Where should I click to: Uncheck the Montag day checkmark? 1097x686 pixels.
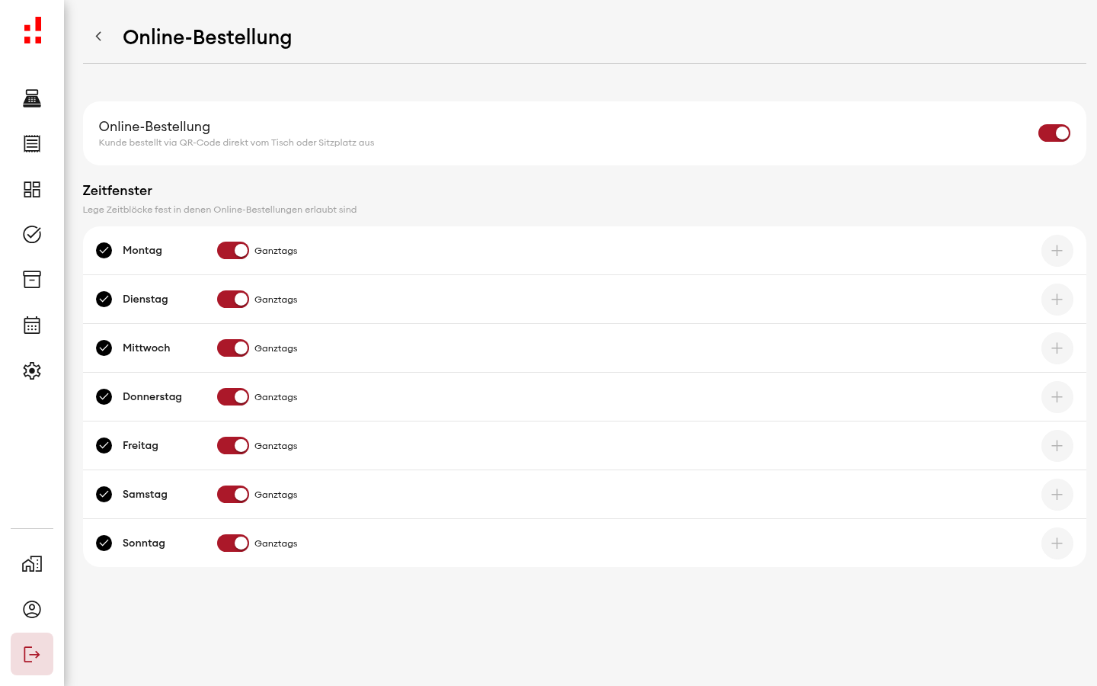[x=104, y=251]
